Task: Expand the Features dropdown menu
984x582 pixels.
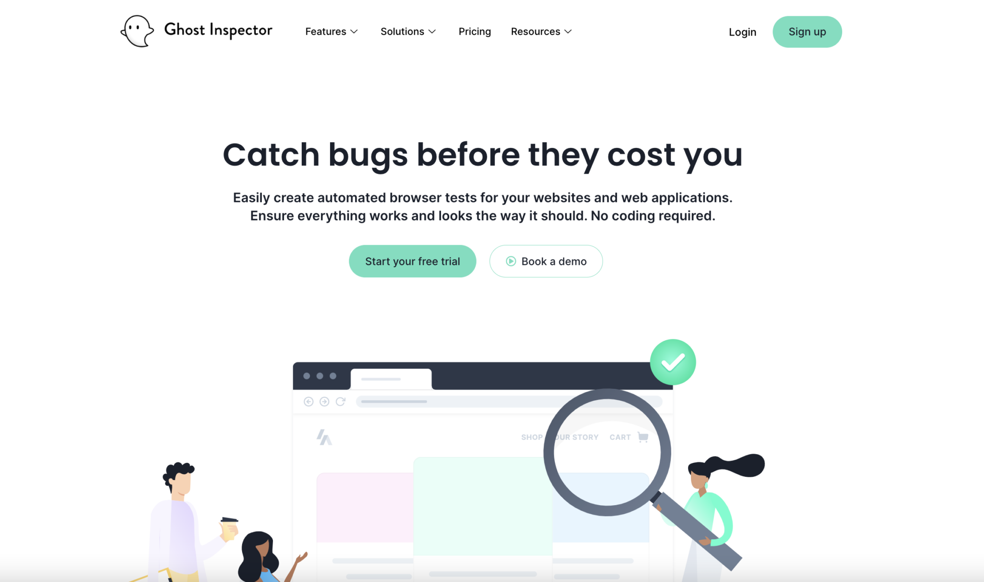Action: click(332, 31)
